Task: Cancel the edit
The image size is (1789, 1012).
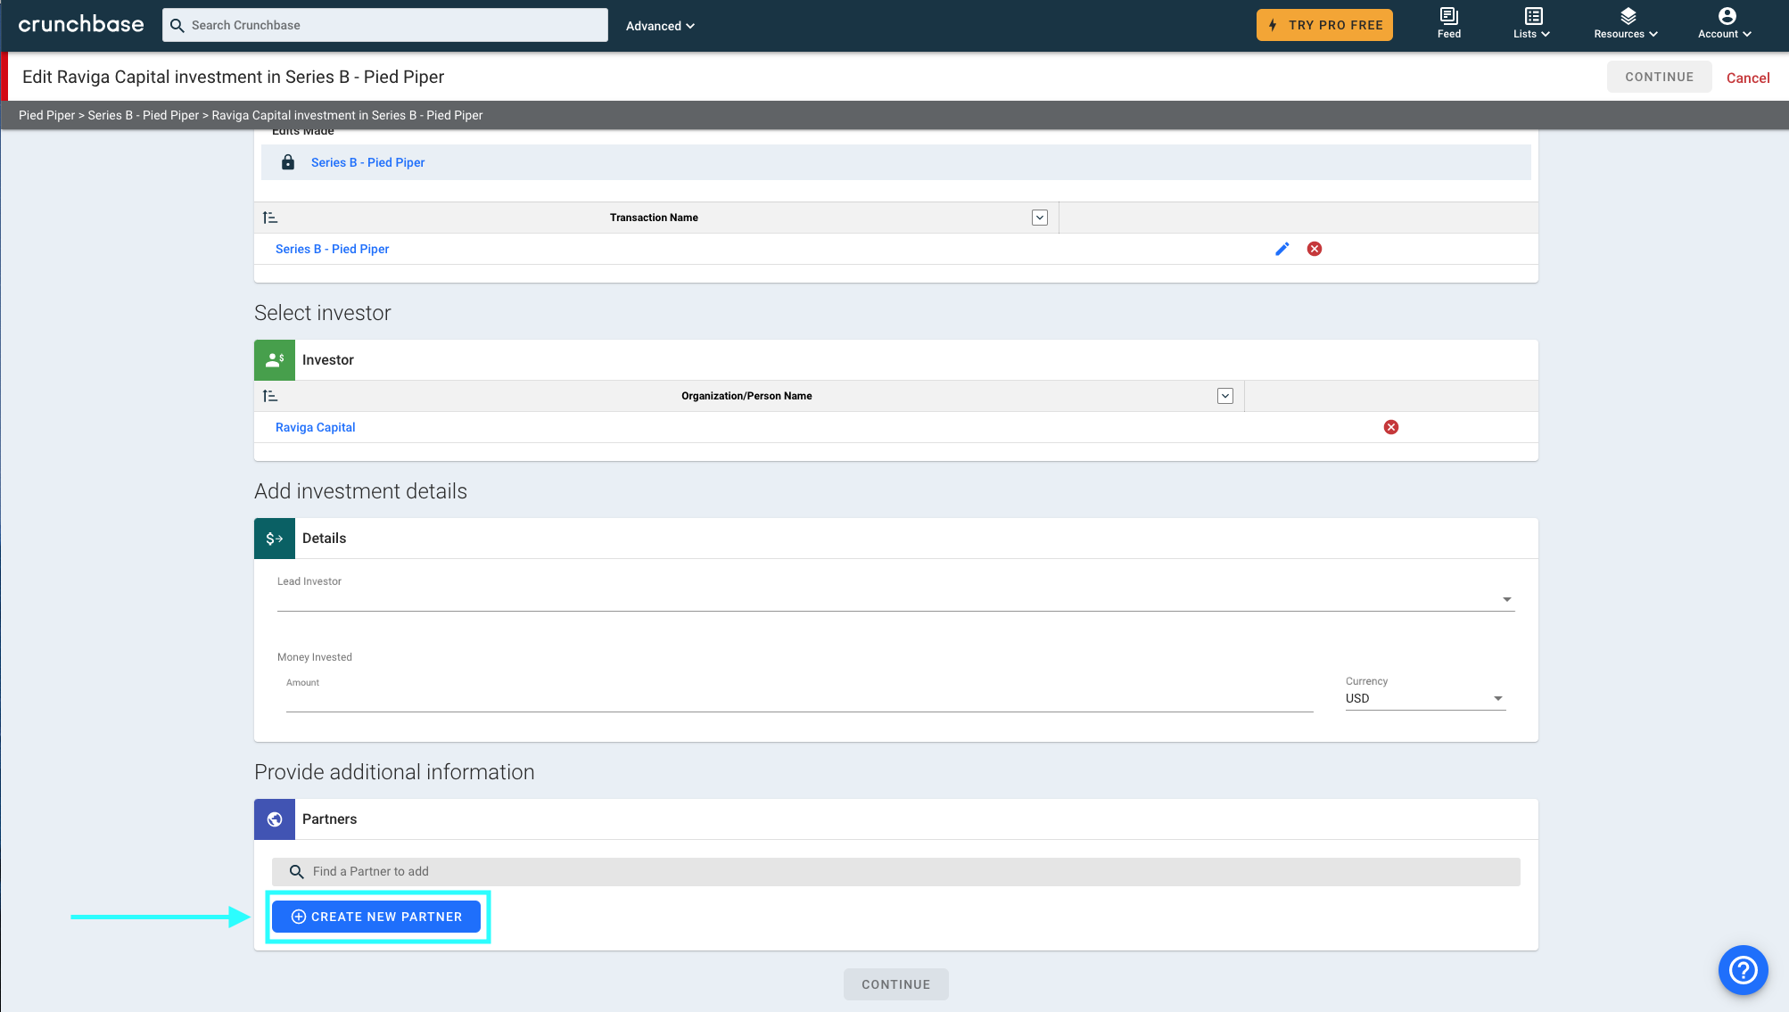Action: [1748, 78]
